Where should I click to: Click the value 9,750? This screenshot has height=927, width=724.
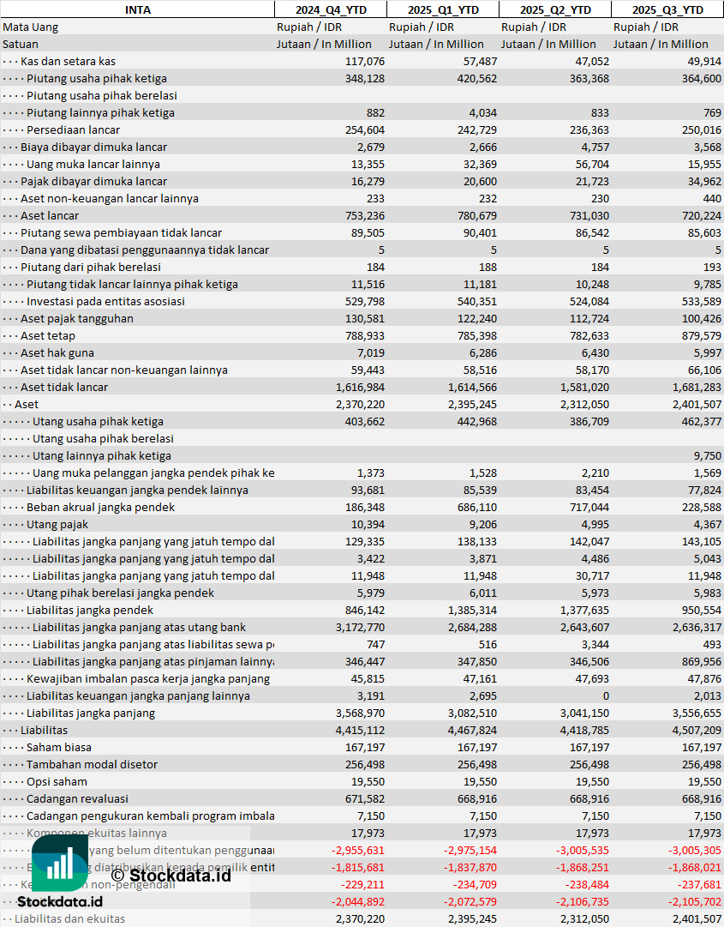pyautogui.click(x=708, y=456)
